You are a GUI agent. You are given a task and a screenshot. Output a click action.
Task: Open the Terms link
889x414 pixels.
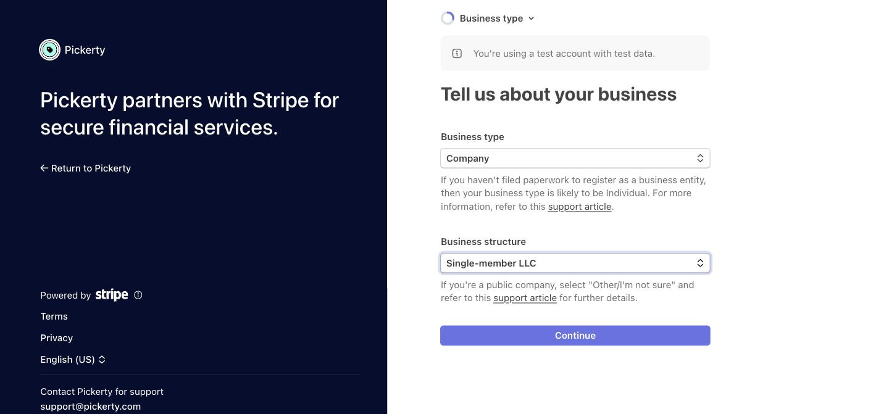[54, 317]
